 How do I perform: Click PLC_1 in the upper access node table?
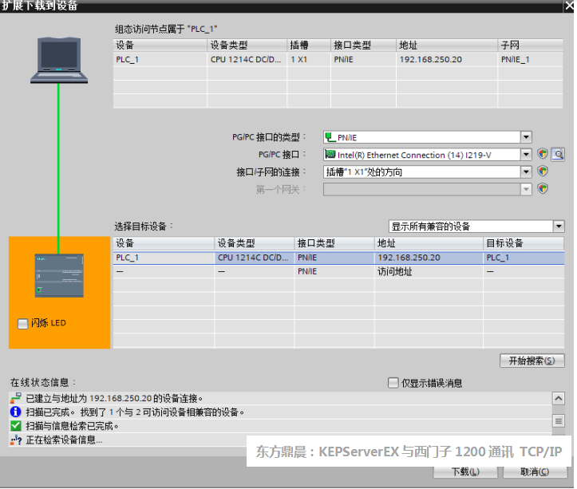click(x=128, y=60)
